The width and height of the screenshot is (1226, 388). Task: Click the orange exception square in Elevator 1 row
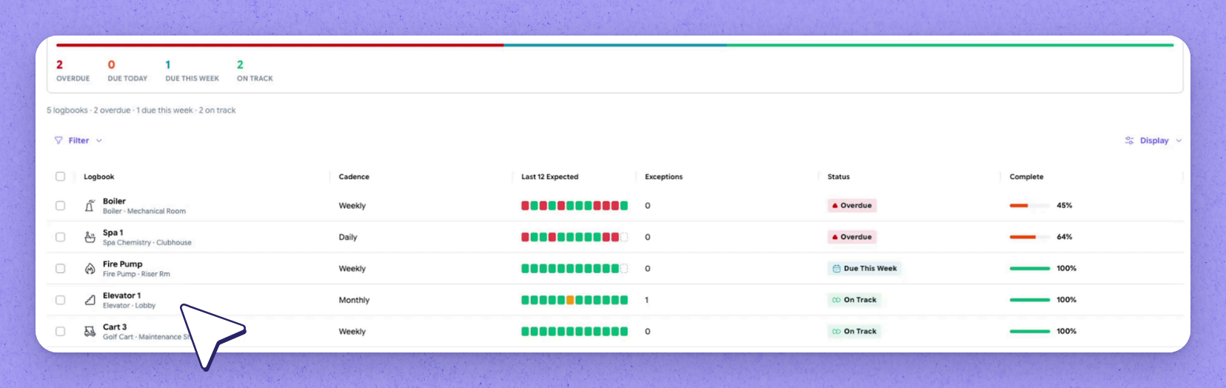[570, 300]
